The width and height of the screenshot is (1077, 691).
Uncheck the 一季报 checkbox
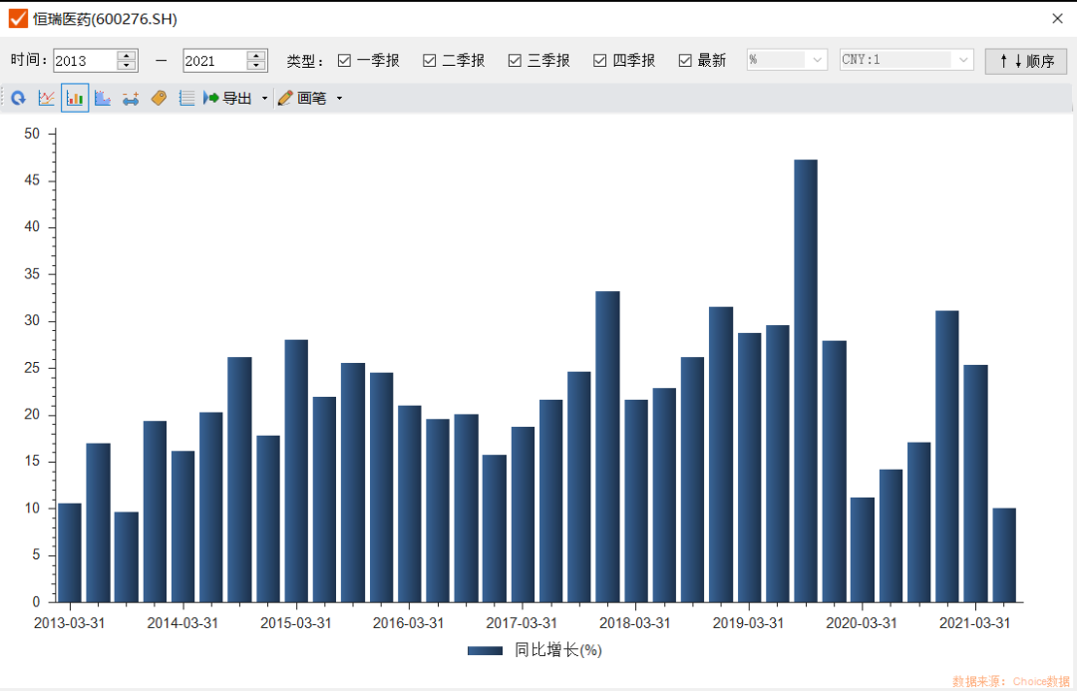coord(344,61)
